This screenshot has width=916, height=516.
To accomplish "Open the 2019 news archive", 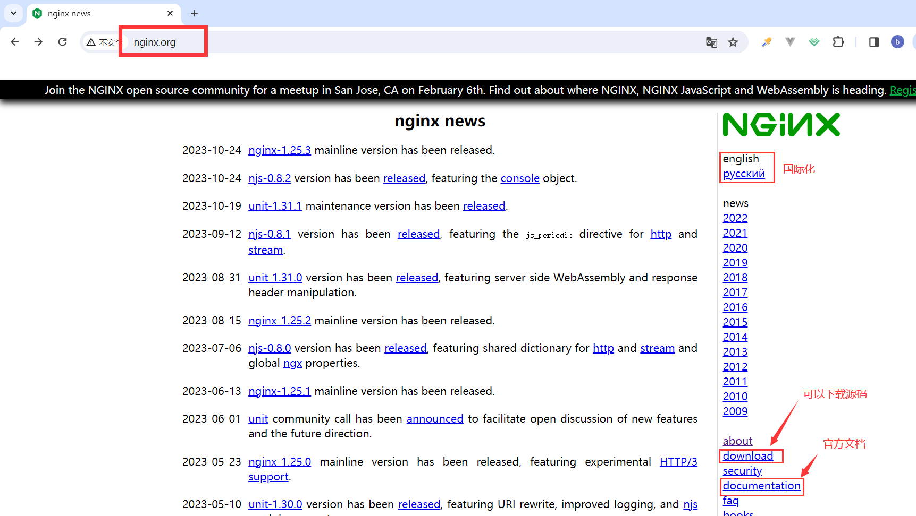I will click(735, 263).
